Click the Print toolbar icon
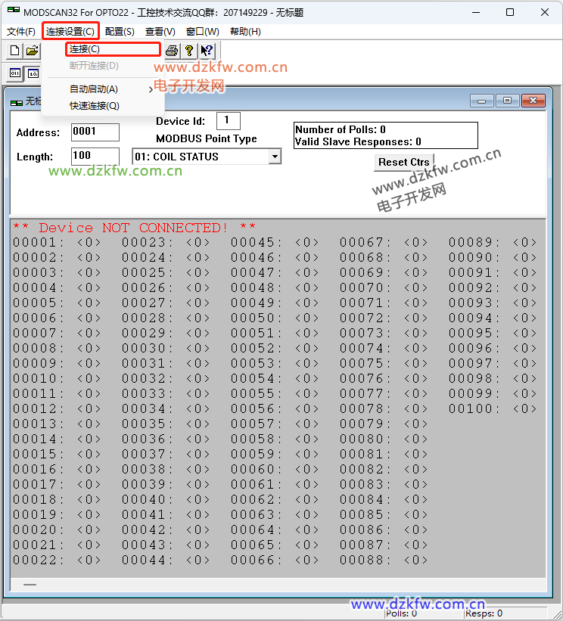This screenshot has width=563, height=621. 172,51
